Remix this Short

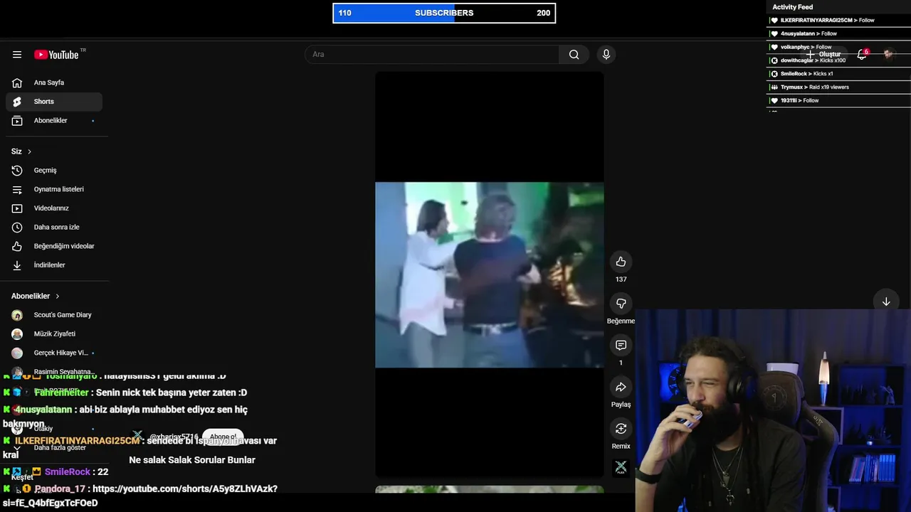click(621, 429)
